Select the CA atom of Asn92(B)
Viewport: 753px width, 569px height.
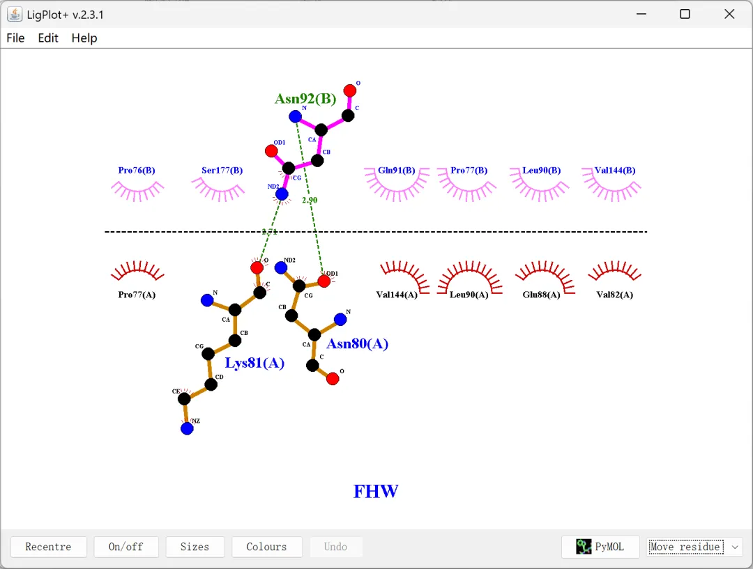pos(321,129)
